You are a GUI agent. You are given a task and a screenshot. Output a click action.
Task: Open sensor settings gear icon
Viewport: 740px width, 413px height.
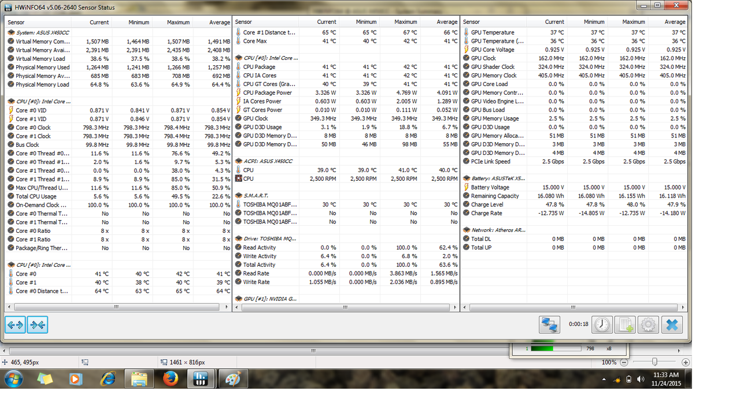(648, 324)
